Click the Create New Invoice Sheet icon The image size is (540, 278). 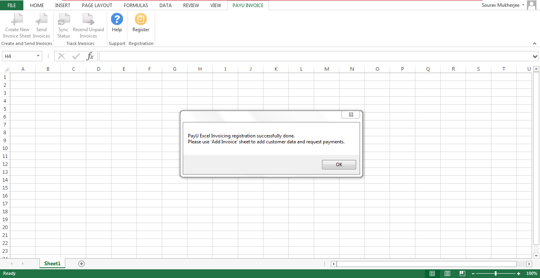(x=17, y=19)
